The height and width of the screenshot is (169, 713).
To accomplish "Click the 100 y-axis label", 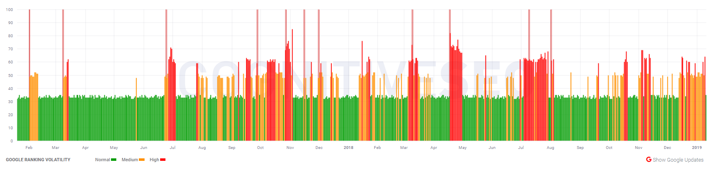I will [x=9, y=9].
